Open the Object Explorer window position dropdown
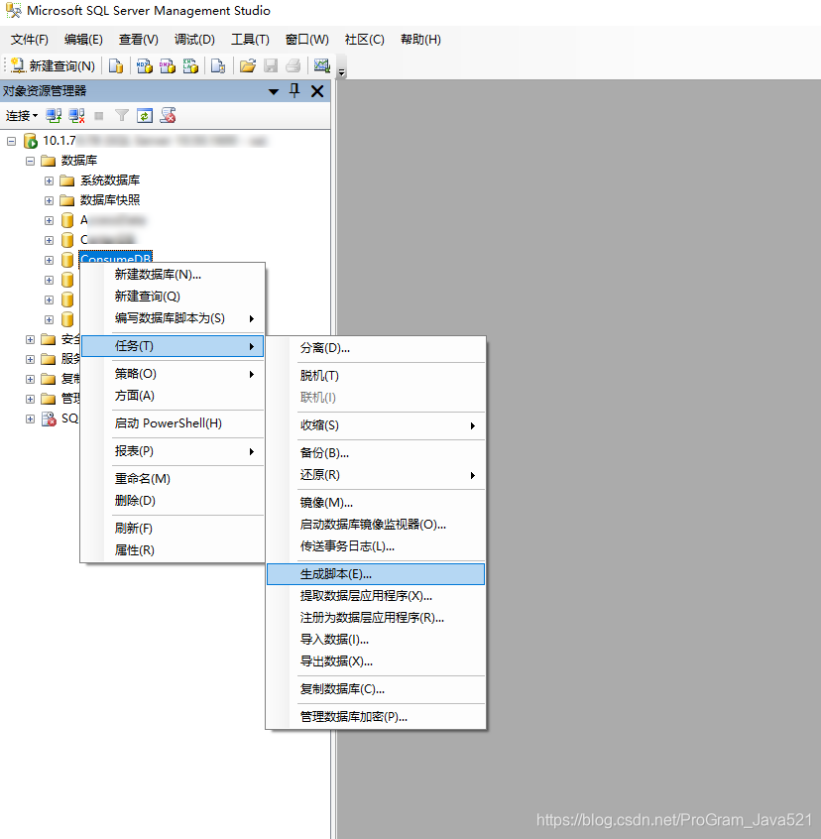The height and width of the screenshot is (839, 821). [274, 91]
